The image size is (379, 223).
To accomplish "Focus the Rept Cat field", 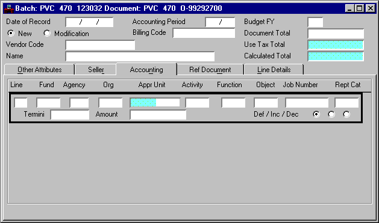I will click(x=346, y=103).
